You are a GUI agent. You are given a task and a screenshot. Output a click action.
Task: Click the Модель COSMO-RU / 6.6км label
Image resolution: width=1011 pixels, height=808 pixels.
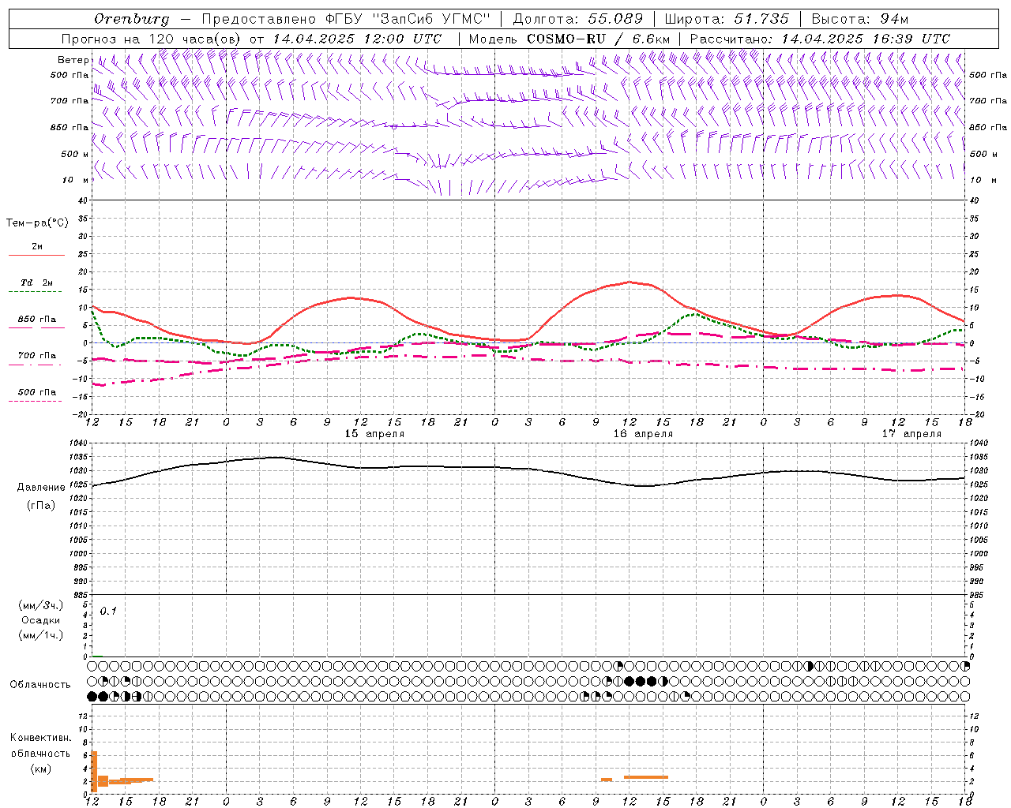coord(569,39)
